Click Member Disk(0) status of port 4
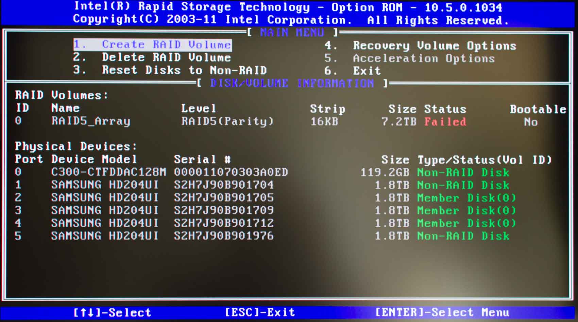The height and width of the screenshot is (322, 578). click(x=467, y=223)
